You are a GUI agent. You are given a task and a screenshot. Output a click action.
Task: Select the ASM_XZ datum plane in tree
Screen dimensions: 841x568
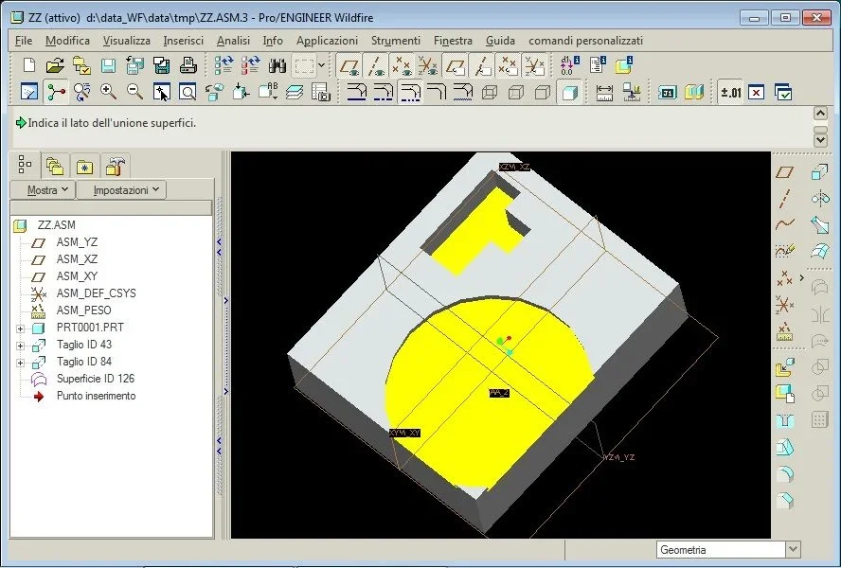tap(77, 259)
